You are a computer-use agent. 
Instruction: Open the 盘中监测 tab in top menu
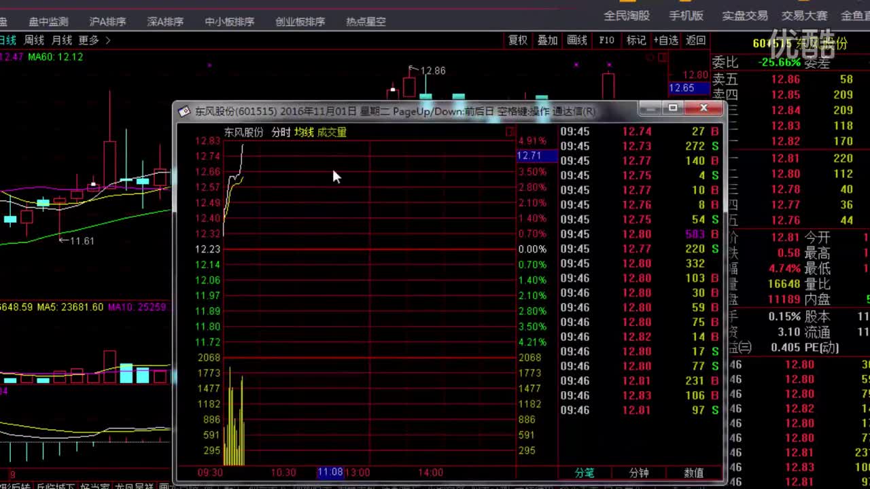pyautogui.click(x=48, y=22)
